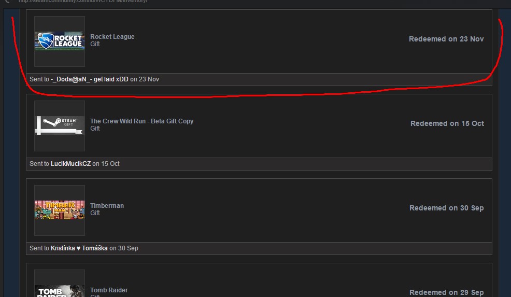Click the browser back arrow icon
The height and width of the screenshot is (297, 511).
7,2
